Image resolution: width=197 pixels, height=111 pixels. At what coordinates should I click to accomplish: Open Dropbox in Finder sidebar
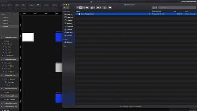pyautogui.click(x=69, y=27)
